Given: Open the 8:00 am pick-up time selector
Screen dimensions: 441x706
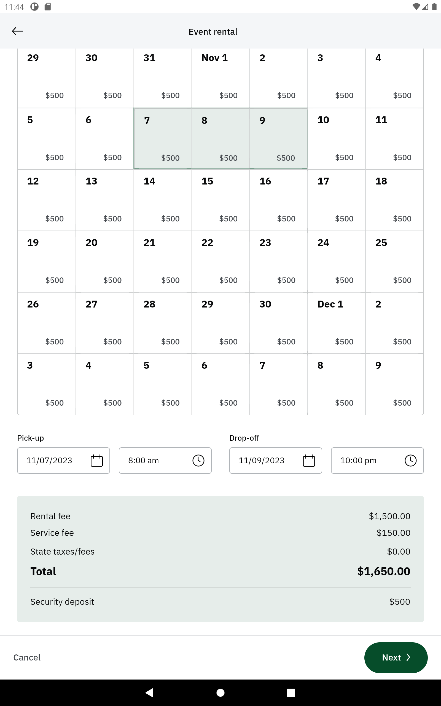Looking at the screenshot, I should pos(165,461).
